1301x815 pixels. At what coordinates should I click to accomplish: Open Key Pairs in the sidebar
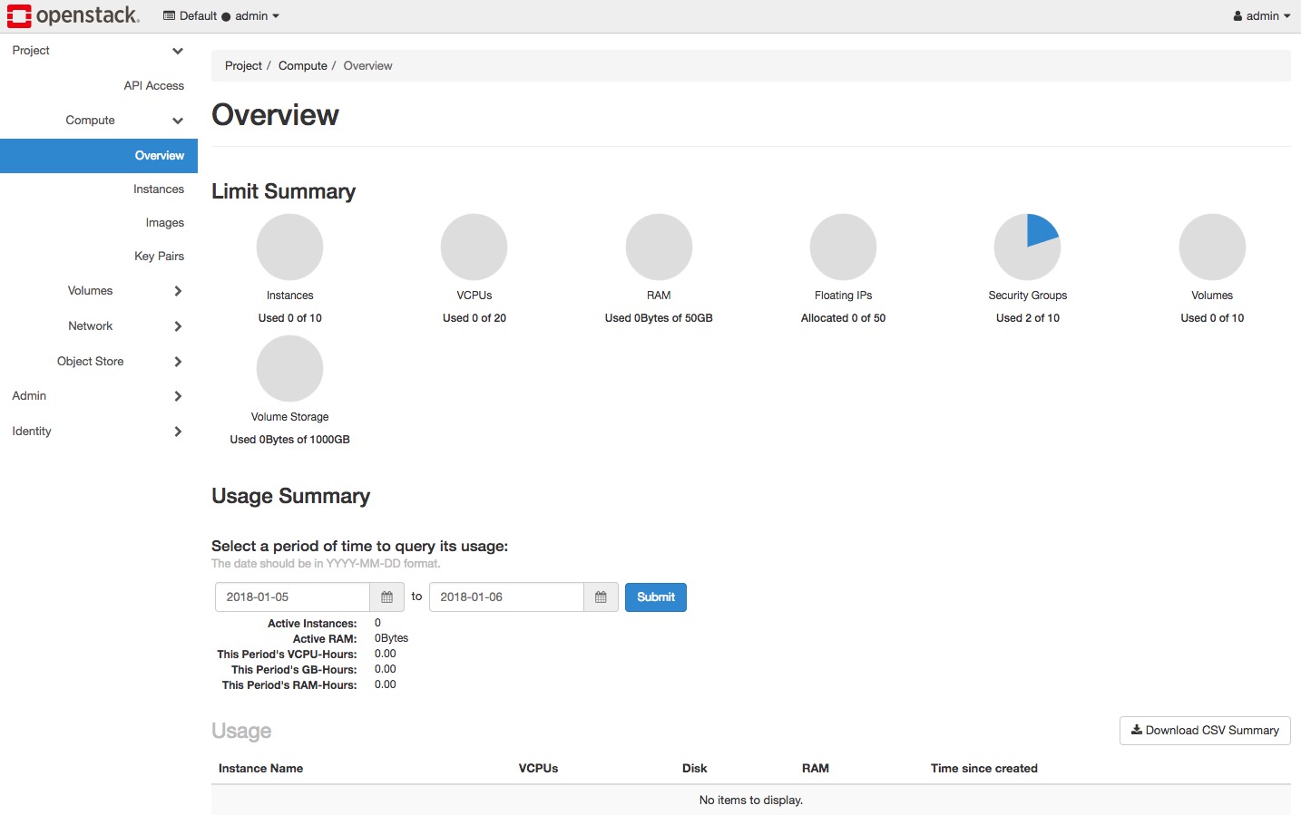pyautogui.click(x=159, y=257)
